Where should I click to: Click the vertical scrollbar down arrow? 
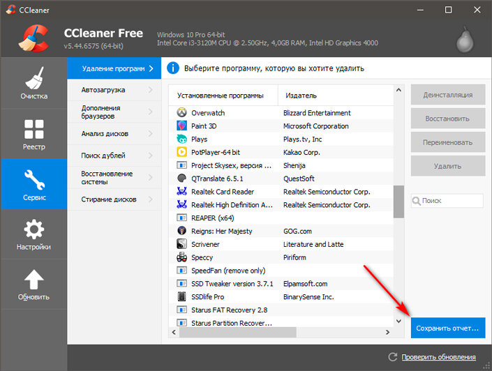coord(398,321)
